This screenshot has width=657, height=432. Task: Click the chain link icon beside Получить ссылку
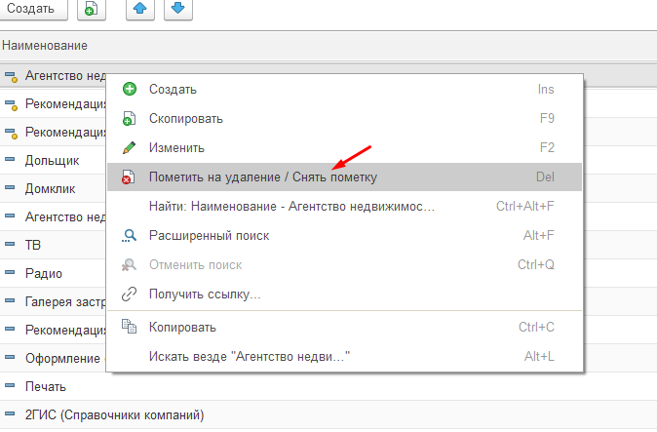(x=129, y=295)
